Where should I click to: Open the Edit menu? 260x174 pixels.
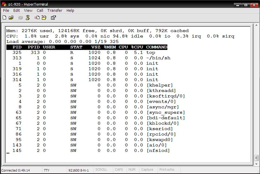pos(17,10)
